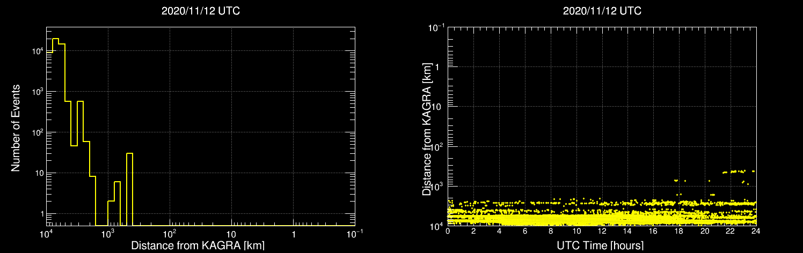The height and width of the screenshot is (253, 803).
Task: Click the 10^3 tick on the histogram y-axis
Action: coord(36,91)
